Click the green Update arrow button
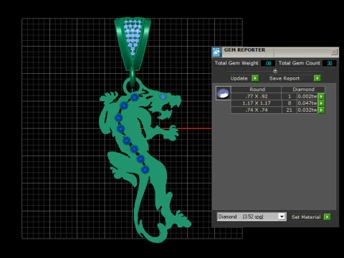 255,78
